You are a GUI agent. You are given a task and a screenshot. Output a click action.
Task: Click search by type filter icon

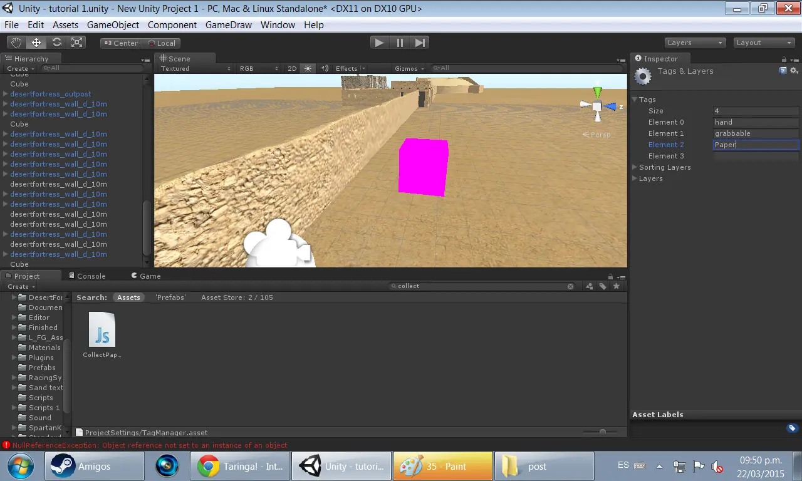pyautogui.click(x=589, y=286)
